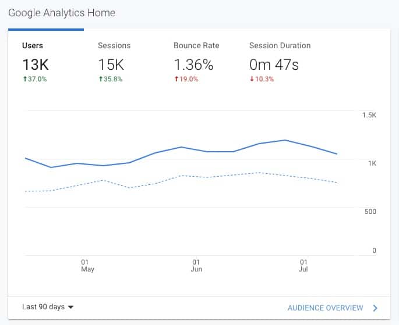Open the Bounce Rate metric tab
Image resolution: width=399 pixels, height=325 pixels.
[197, 62]
